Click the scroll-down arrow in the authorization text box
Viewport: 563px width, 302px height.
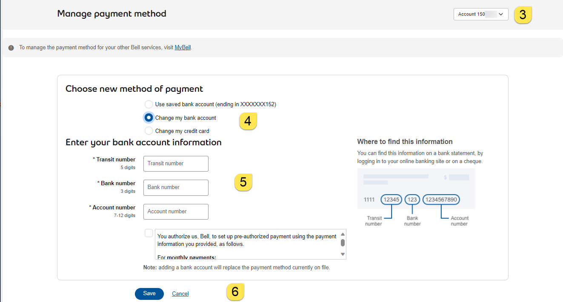coord(343,254)
